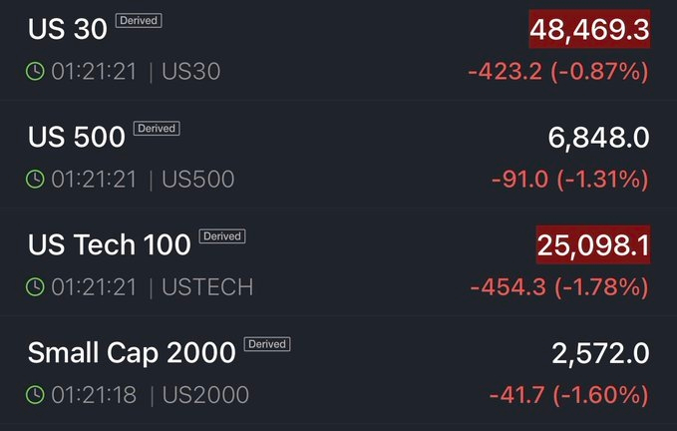This screenshot has width=677, height=431.
Task: Click the US2000 ticker symbol text
Action: [205, 395]
